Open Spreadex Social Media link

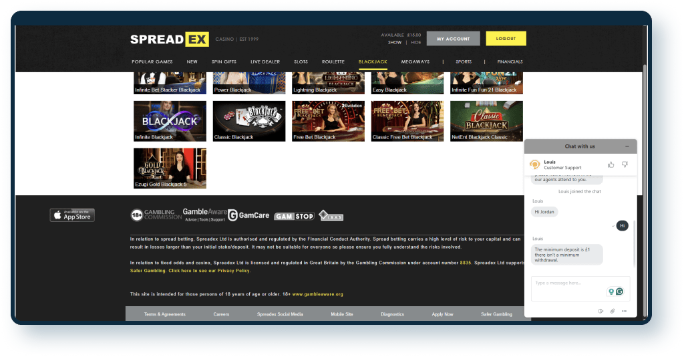tap(280, 314)
